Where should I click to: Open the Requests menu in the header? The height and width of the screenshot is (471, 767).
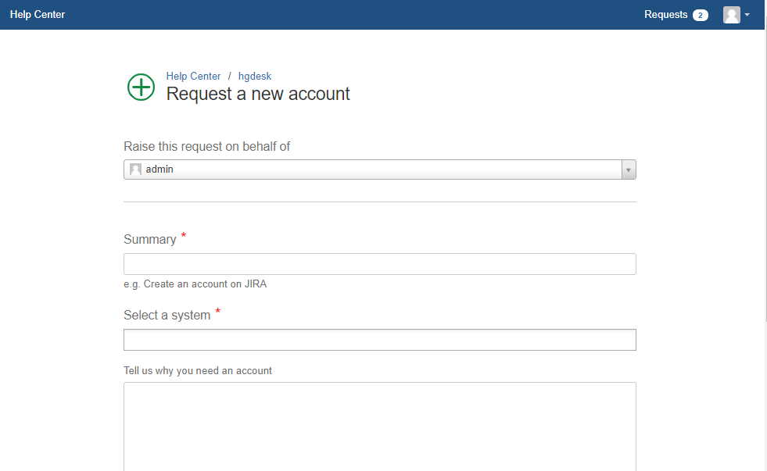[665, 15]
